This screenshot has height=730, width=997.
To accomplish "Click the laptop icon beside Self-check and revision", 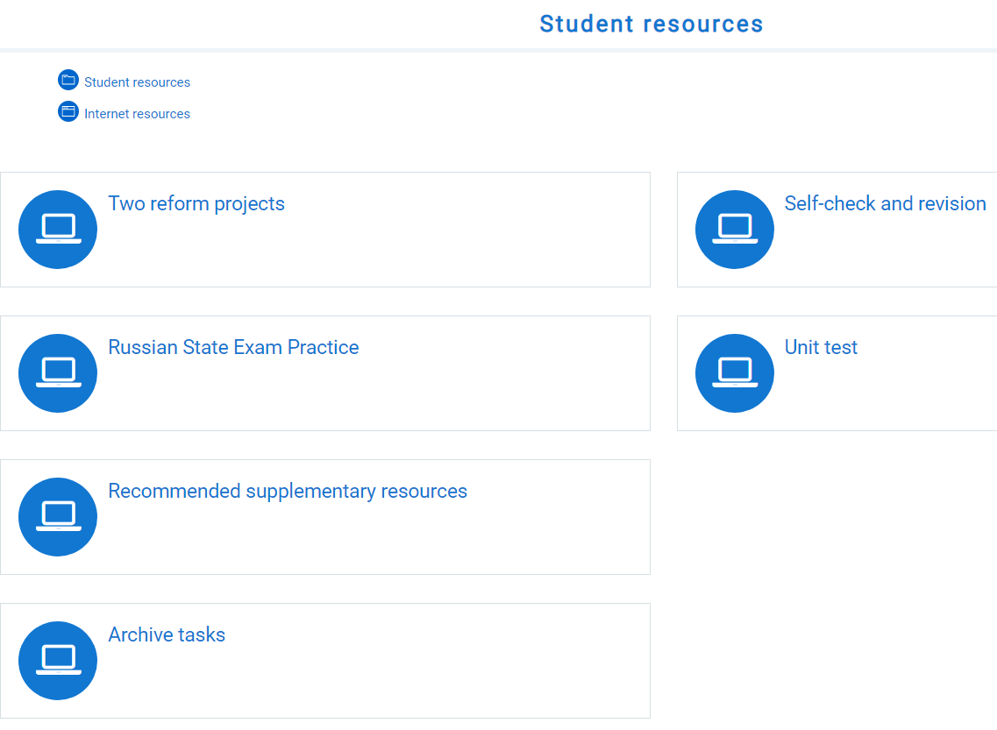I will pyautogui.click(x=735, y=229).
